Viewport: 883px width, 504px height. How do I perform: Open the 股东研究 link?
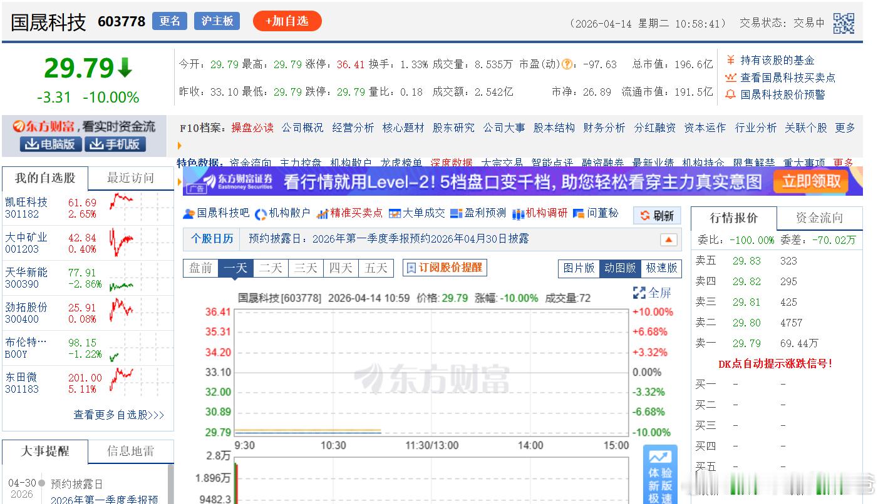point(453,128)
